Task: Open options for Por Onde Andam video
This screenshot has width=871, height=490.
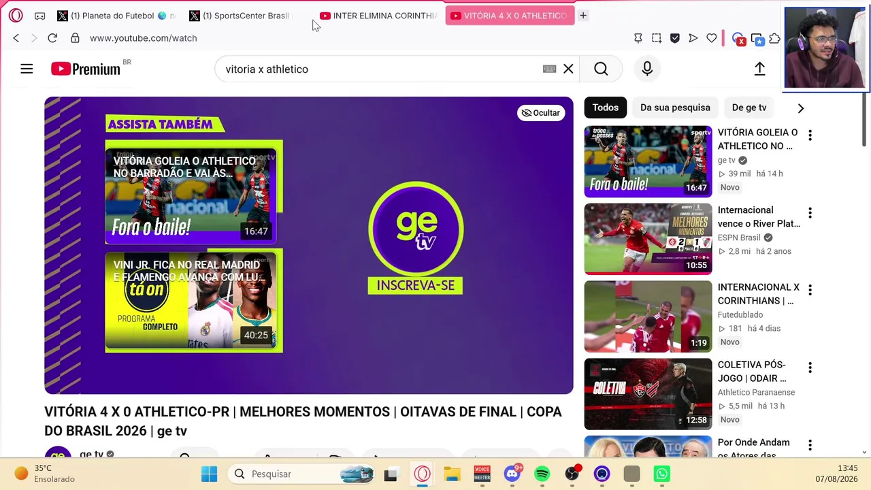Action: point(810,445)
